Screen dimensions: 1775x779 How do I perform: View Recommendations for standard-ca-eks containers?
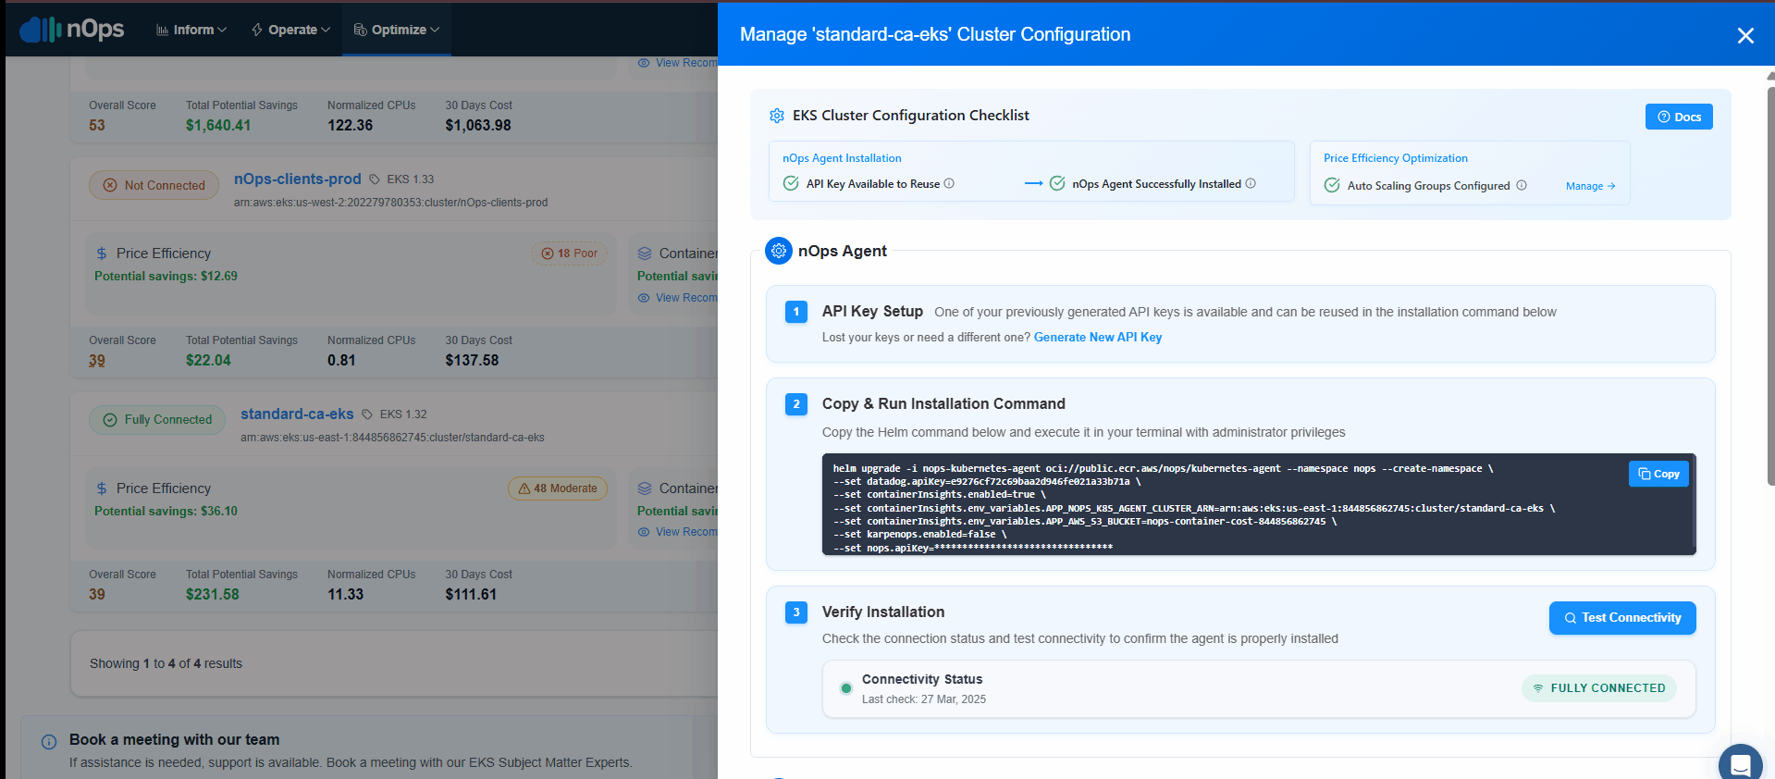coord(677,532)
